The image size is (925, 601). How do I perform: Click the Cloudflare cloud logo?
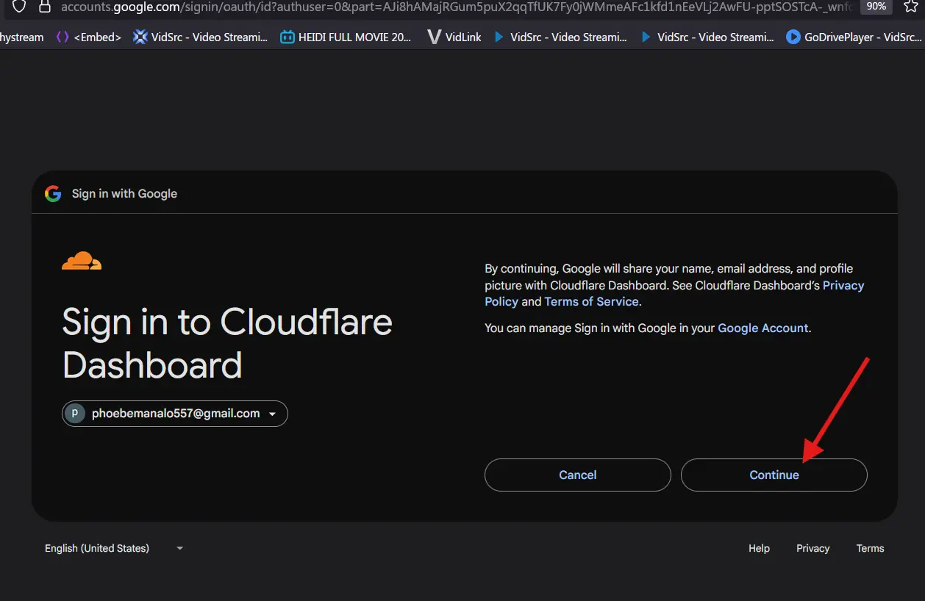pyautogui.click(x=82, y=261)
